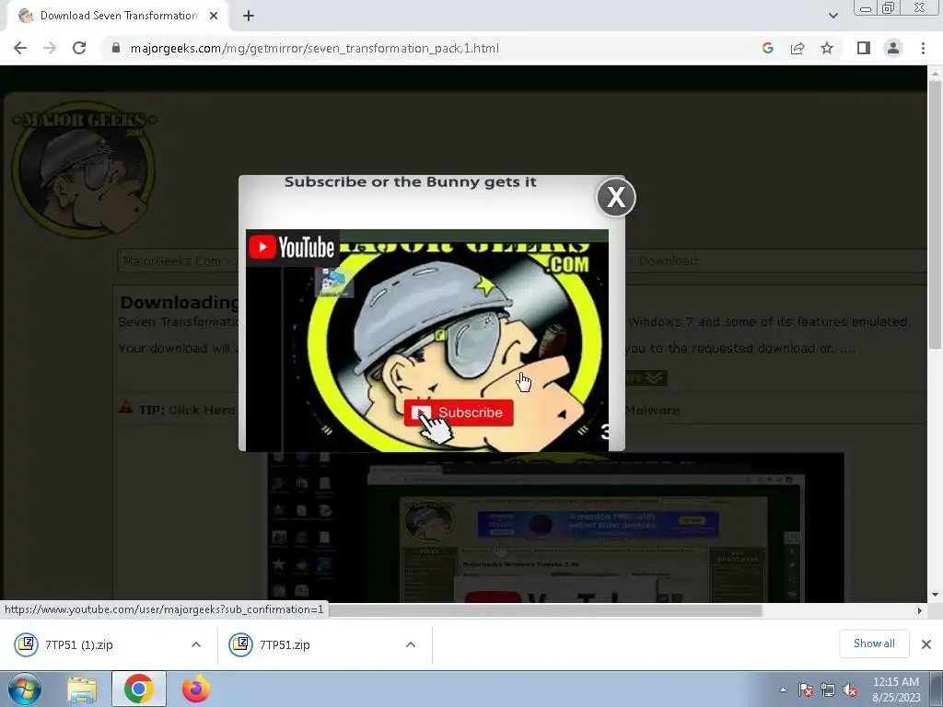Image resolution: width=943 pixels, height=707 pixels.
Task: Click the network tray icon
Action: point(828,690)
